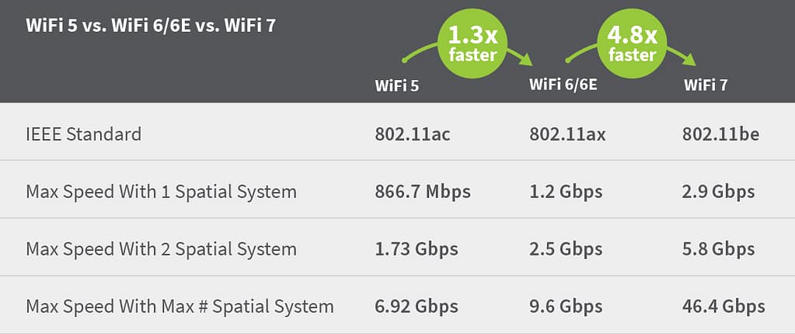Click the 2.5 Gbps cell

(566, 249)
